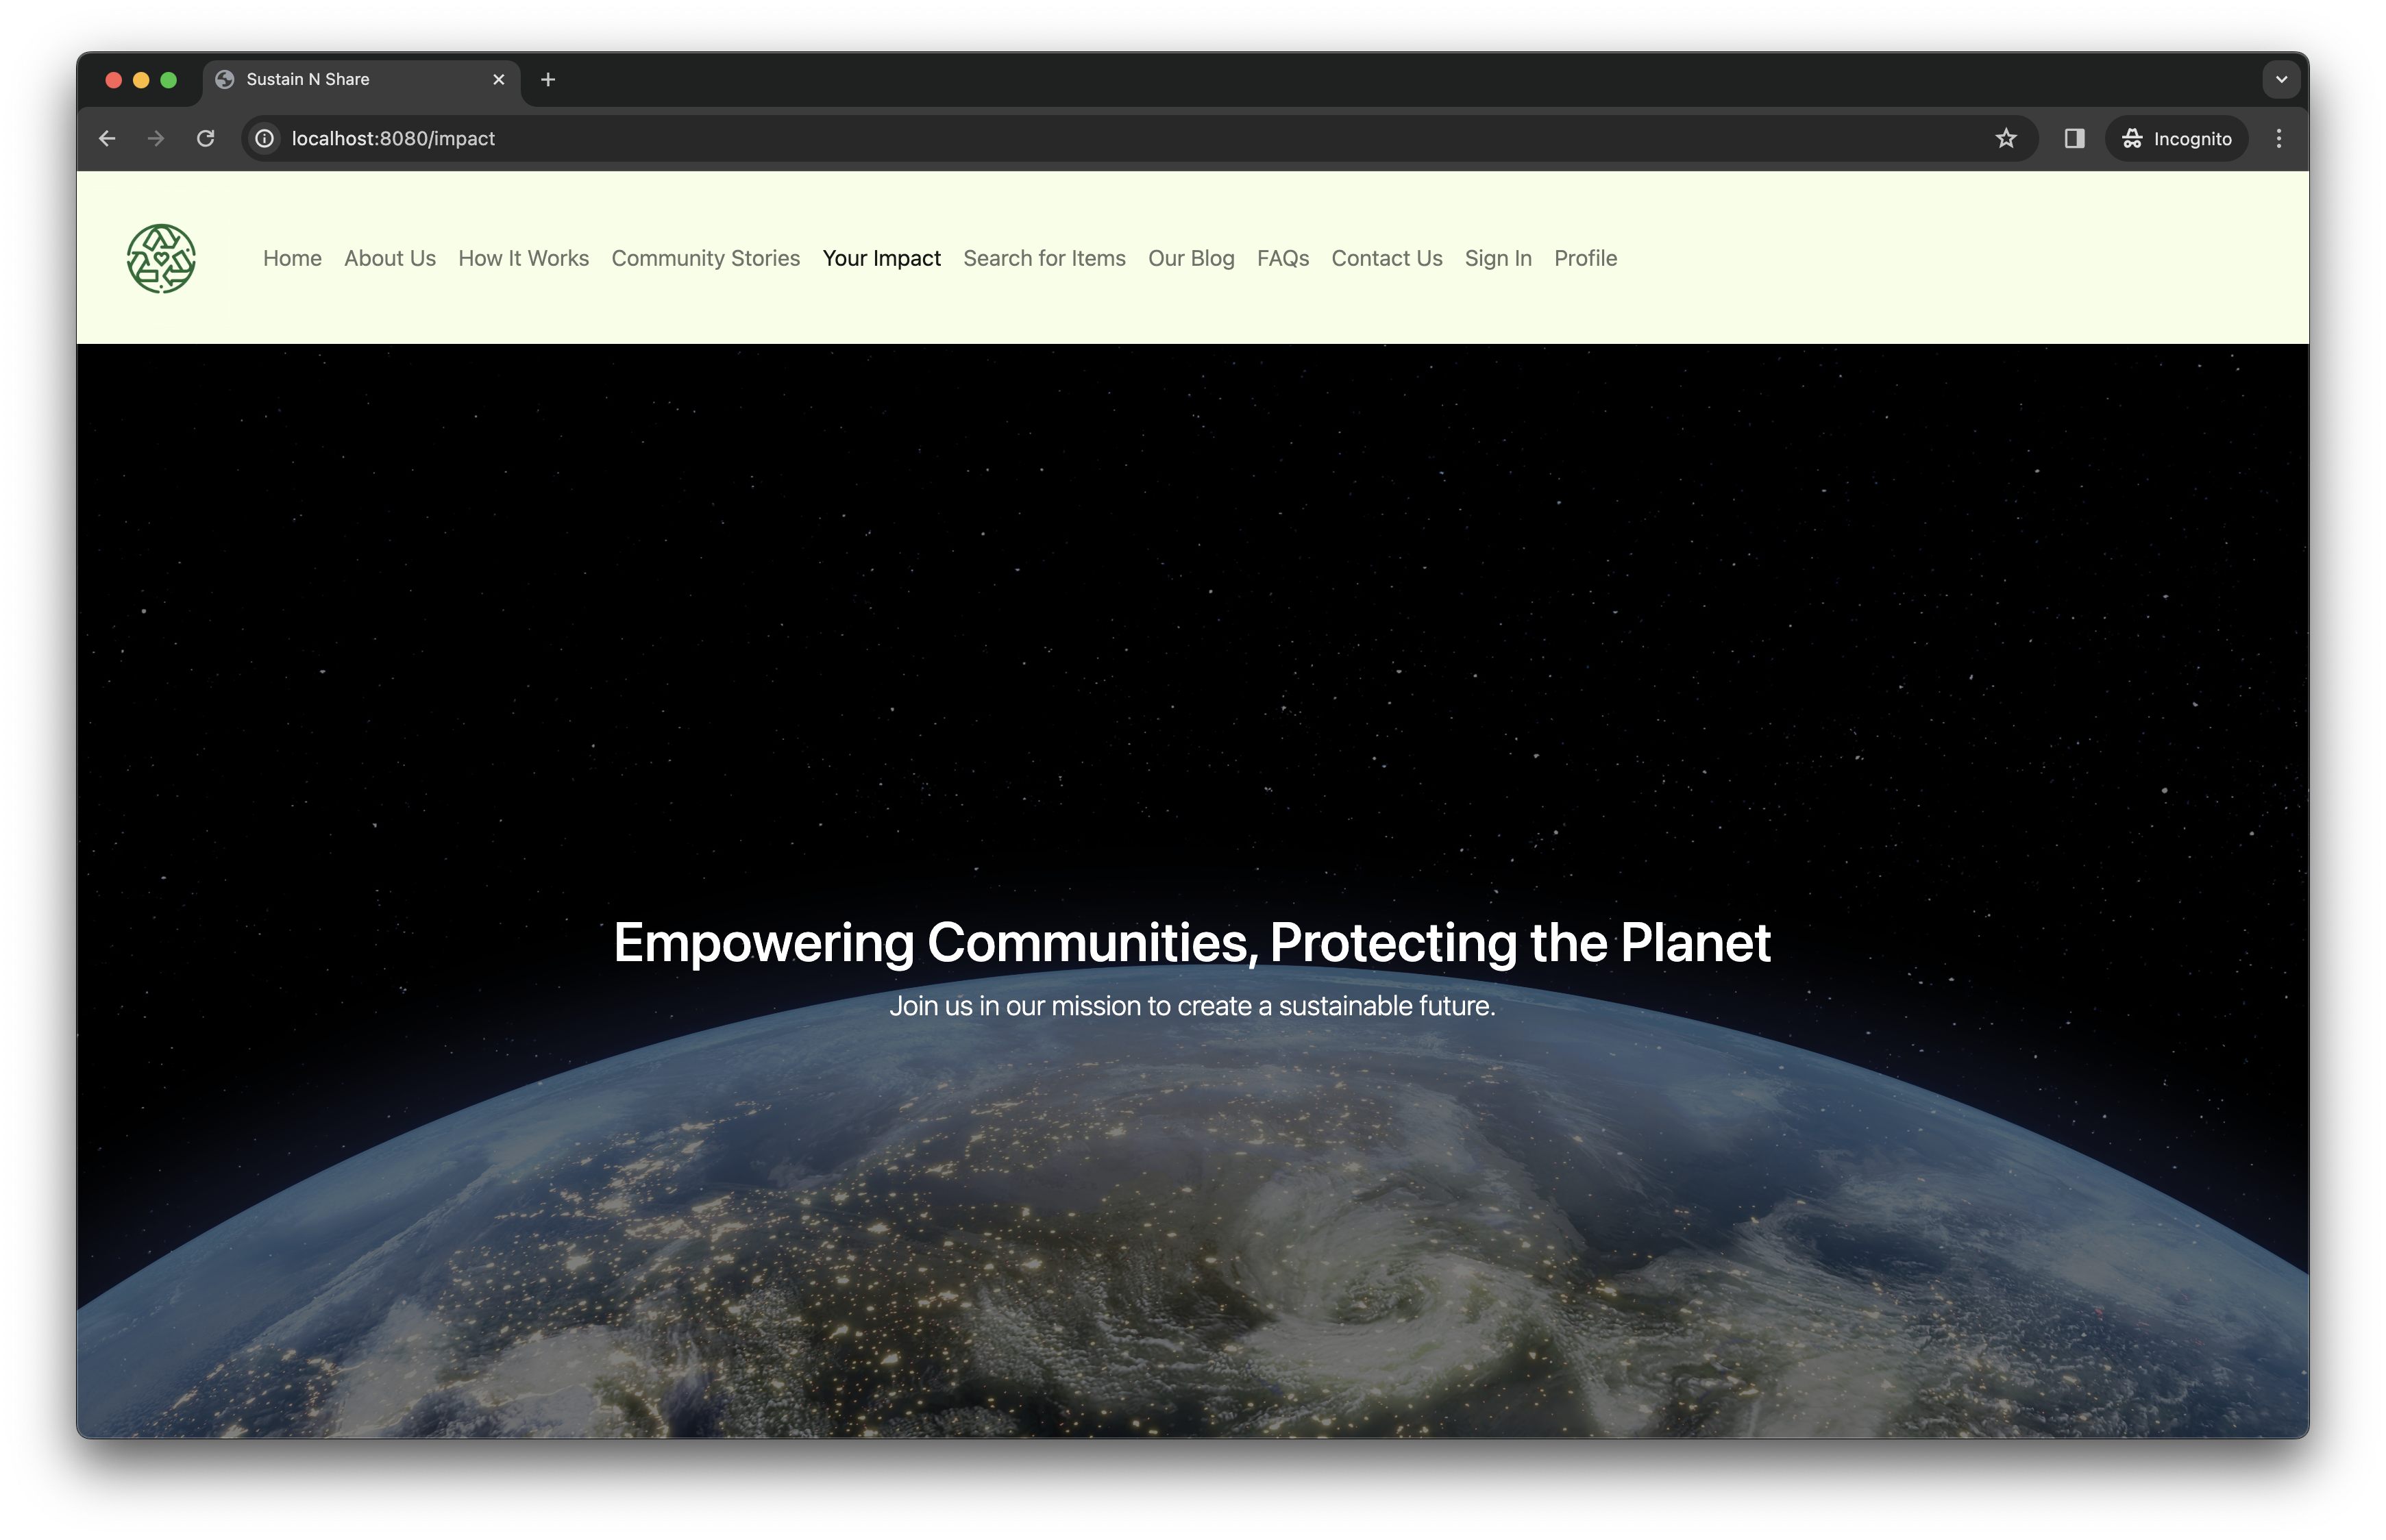This screenshot has height=1540, width=2386.
Task: Click the Incognito indicator button
Action: pyautogui.click(x=2176, y=139)
